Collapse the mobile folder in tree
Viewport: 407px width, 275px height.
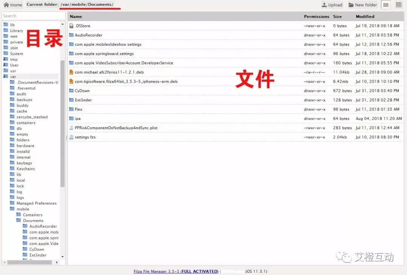coord(23,209)
